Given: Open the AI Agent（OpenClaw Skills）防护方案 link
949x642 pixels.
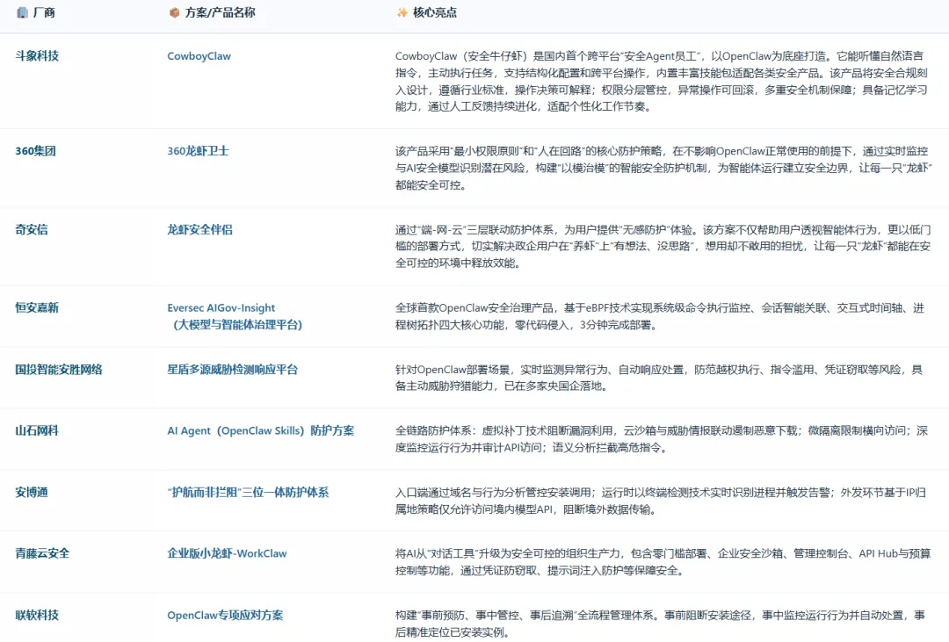Looking at the screenshot, I should 260,431.
